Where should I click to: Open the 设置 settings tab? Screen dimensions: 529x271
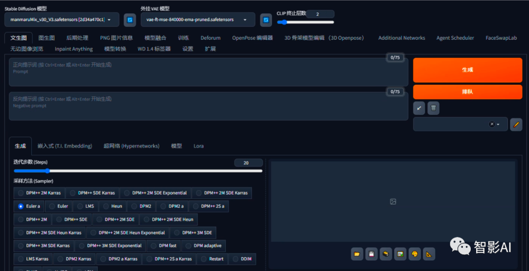pyautogui.click(x=188, y=49)
